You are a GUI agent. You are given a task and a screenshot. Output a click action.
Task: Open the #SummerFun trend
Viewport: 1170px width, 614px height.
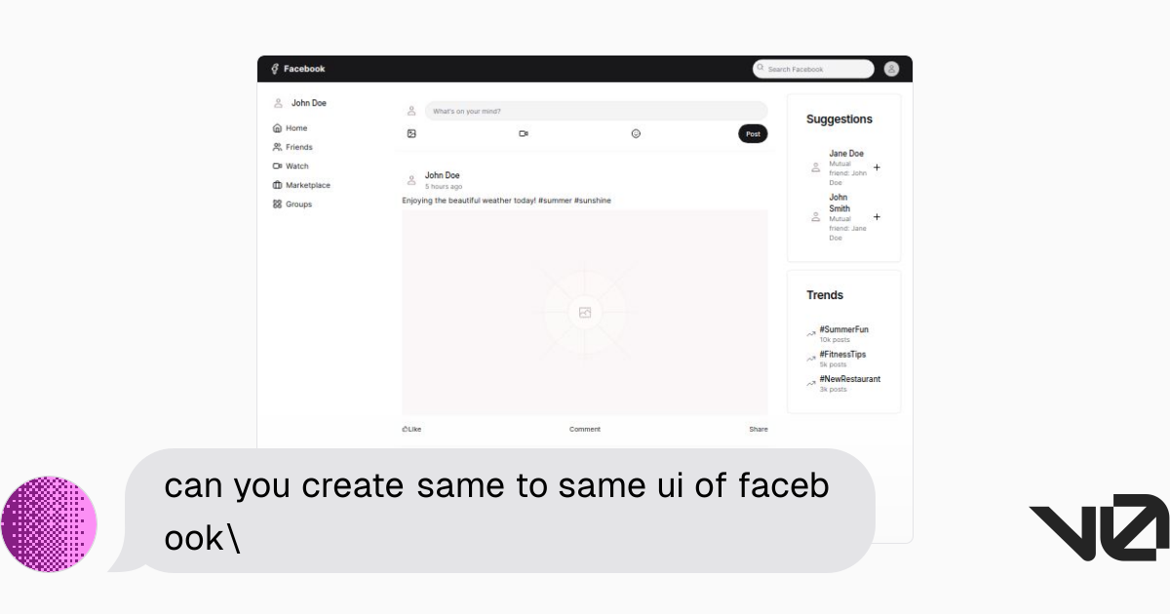tap(843, 329)
